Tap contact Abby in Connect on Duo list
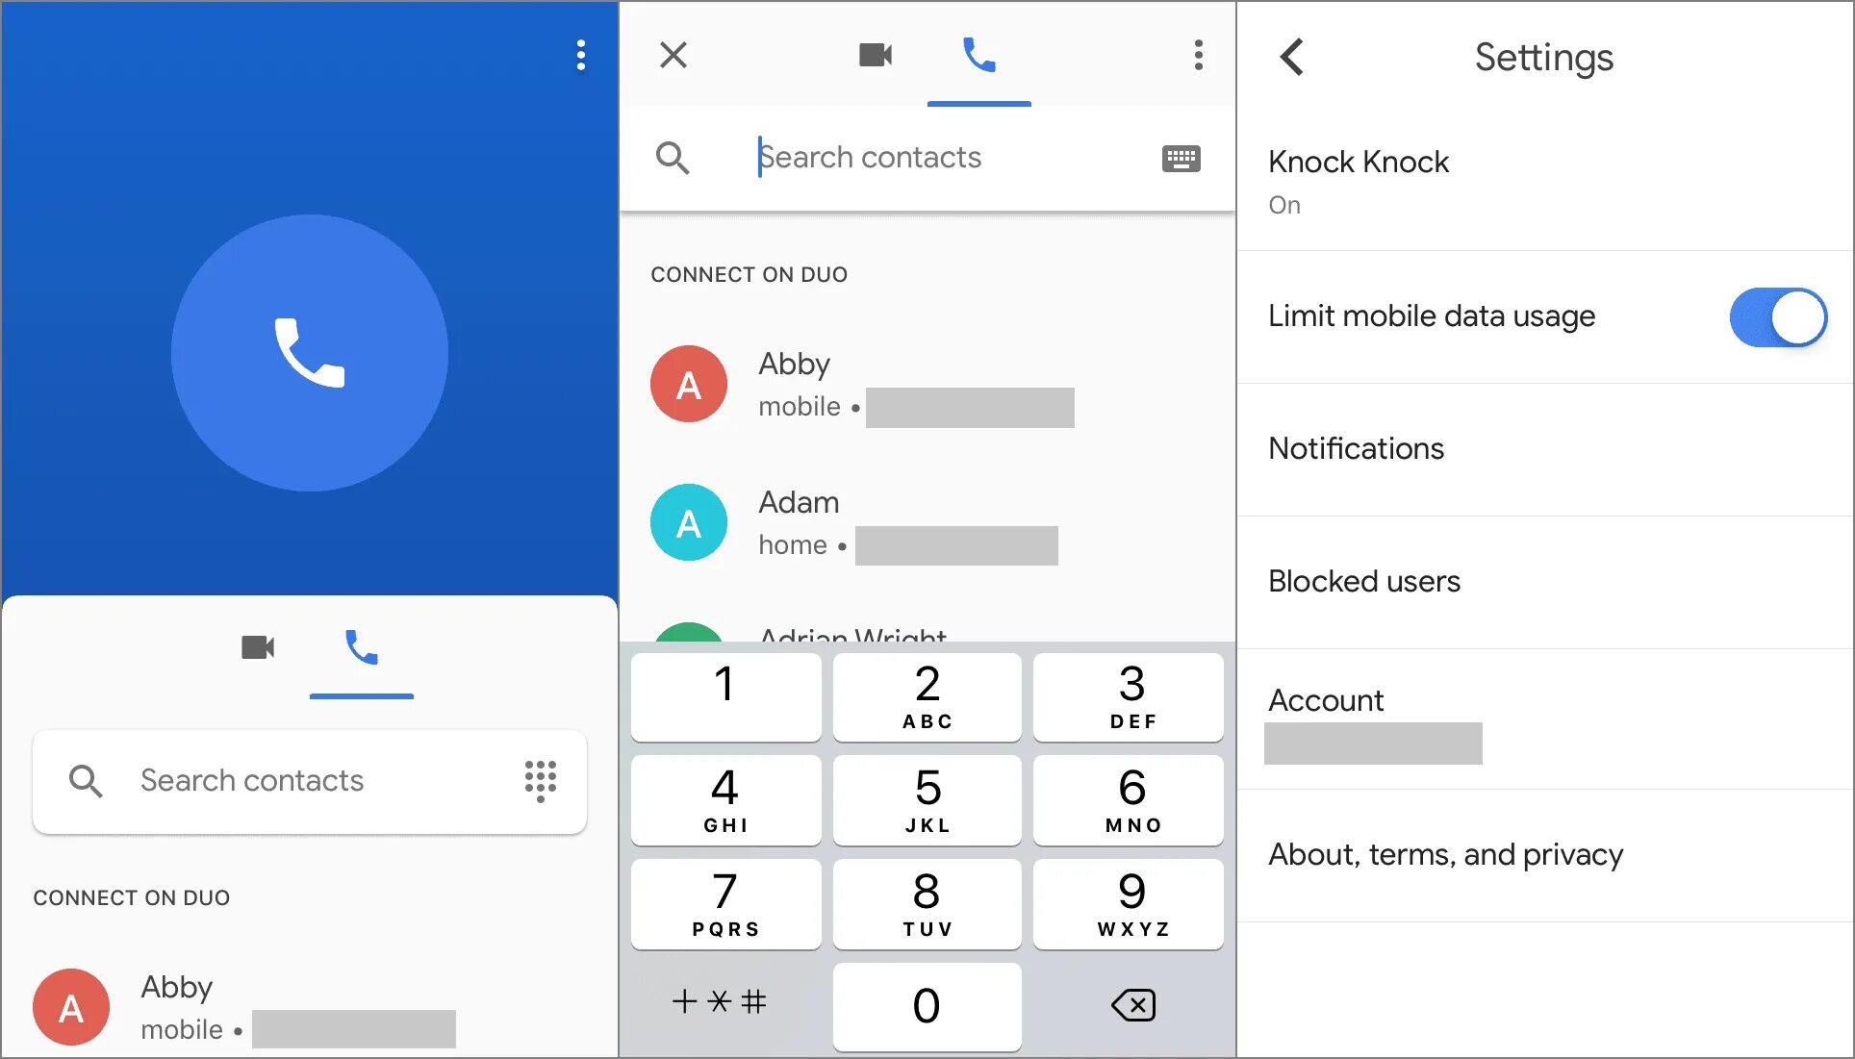Screen dimensions: 1855x1059 tap(927, 384)
